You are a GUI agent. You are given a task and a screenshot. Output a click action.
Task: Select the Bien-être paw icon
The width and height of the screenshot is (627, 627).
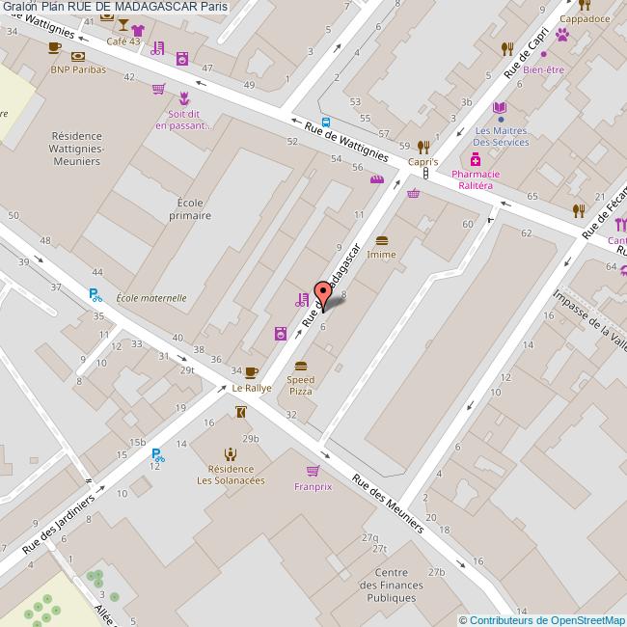[561, 35]
